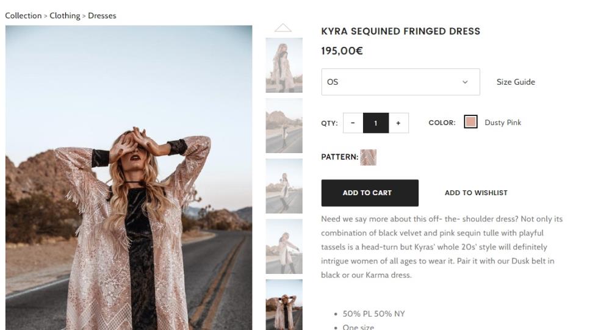The image size is (598, 330).
Task: Navigate to the Dresses breadcrumb
Action: [x=102, y=16]
